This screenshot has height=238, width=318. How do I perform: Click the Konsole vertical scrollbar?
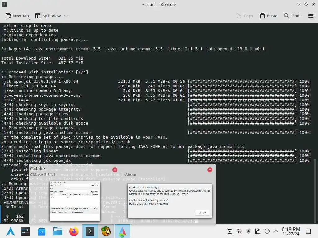315,191
